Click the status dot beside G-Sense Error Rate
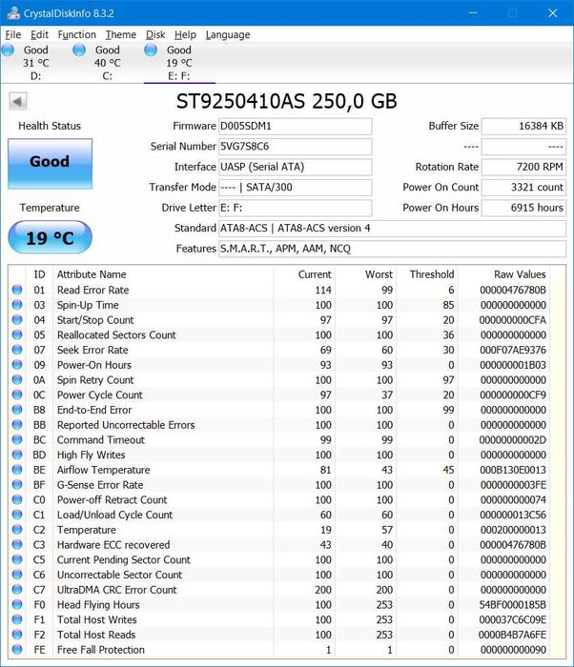This screenshot has width=574, height=667. [17, 484]
